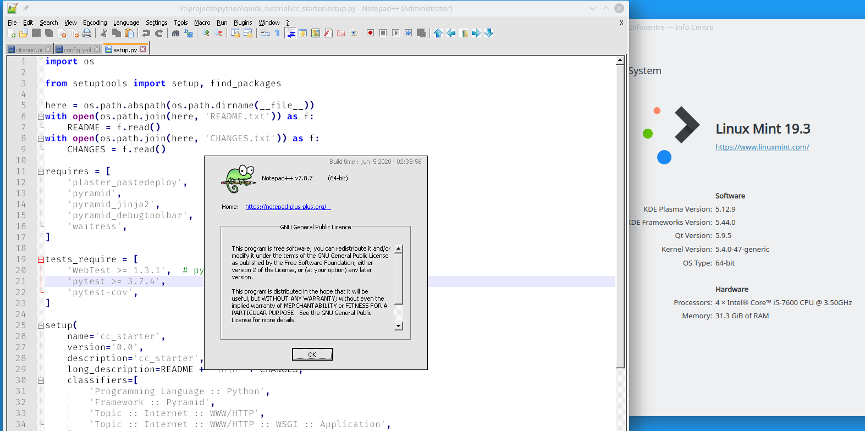Open Find with the binoculars icon
The width and height of the screenshot is (865, 431).
pos(175,33)
